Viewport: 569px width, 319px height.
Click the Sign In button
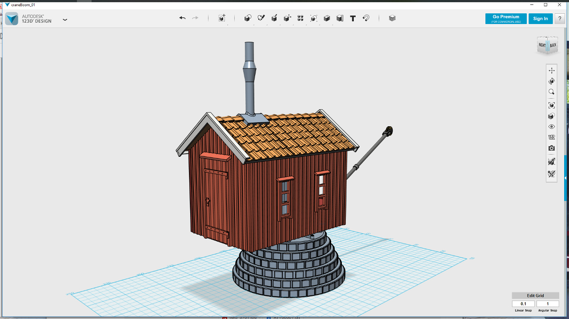[x=541, y=19]
